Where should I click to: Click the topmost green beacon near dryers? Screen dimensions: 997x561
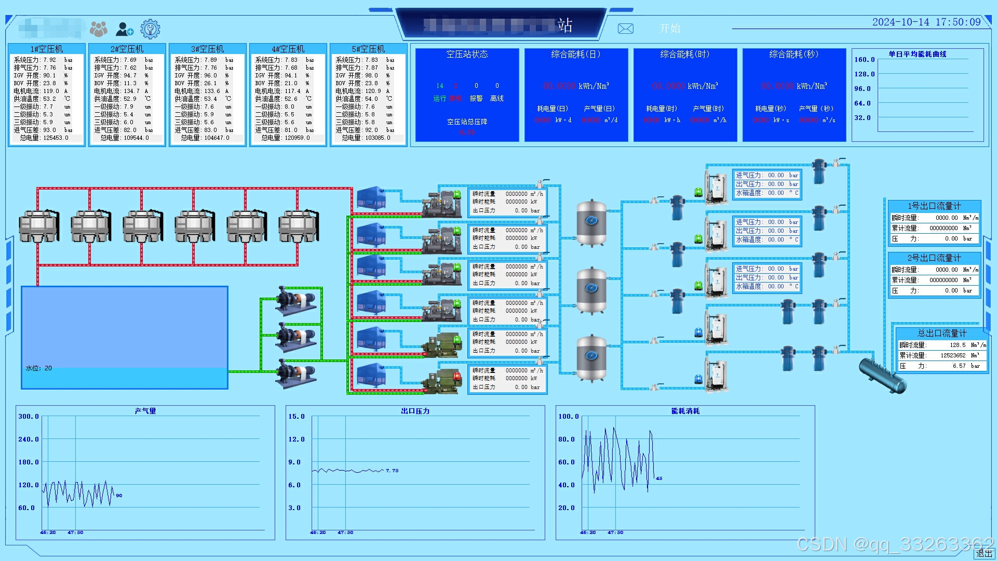[x=698, y=192]
